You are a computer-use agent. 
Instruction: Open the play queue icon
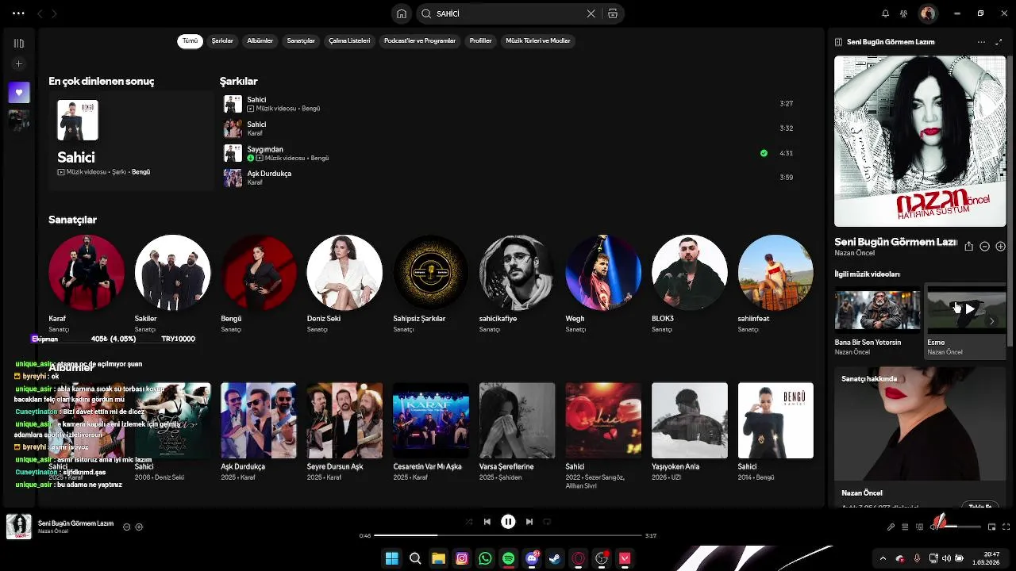905,527
